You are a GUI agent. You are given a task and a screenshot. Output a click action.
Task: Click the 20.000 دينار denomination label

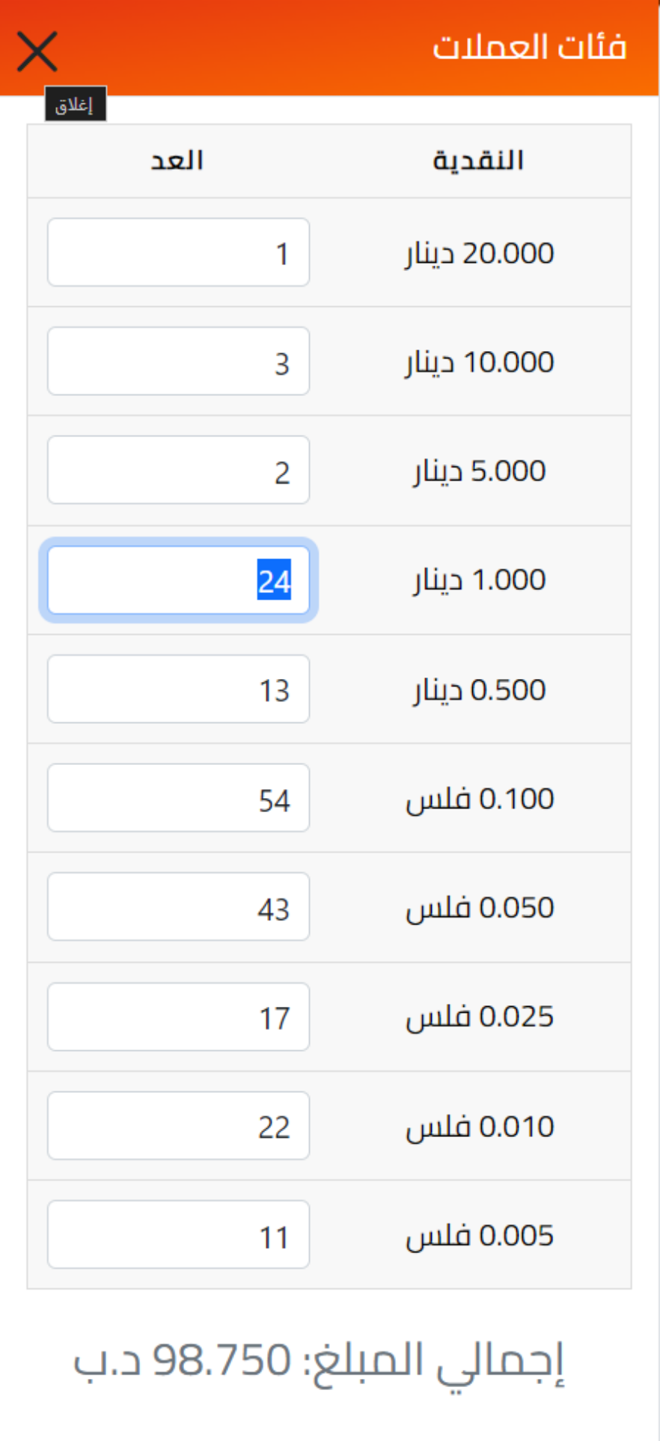tap(480, 254)
